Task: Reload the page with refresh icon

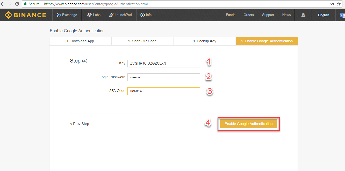Action: (x=17, y=4)
